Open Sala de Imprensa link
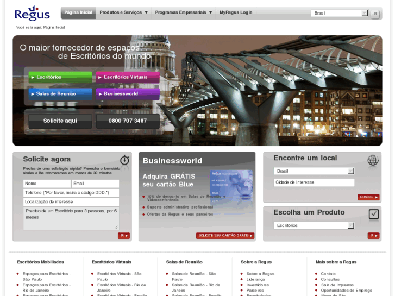Screen dimensions: 395x296 click(x=337, y=285)
